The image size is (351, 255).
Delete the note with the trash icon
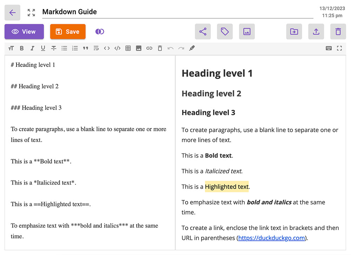coord(338,31)
